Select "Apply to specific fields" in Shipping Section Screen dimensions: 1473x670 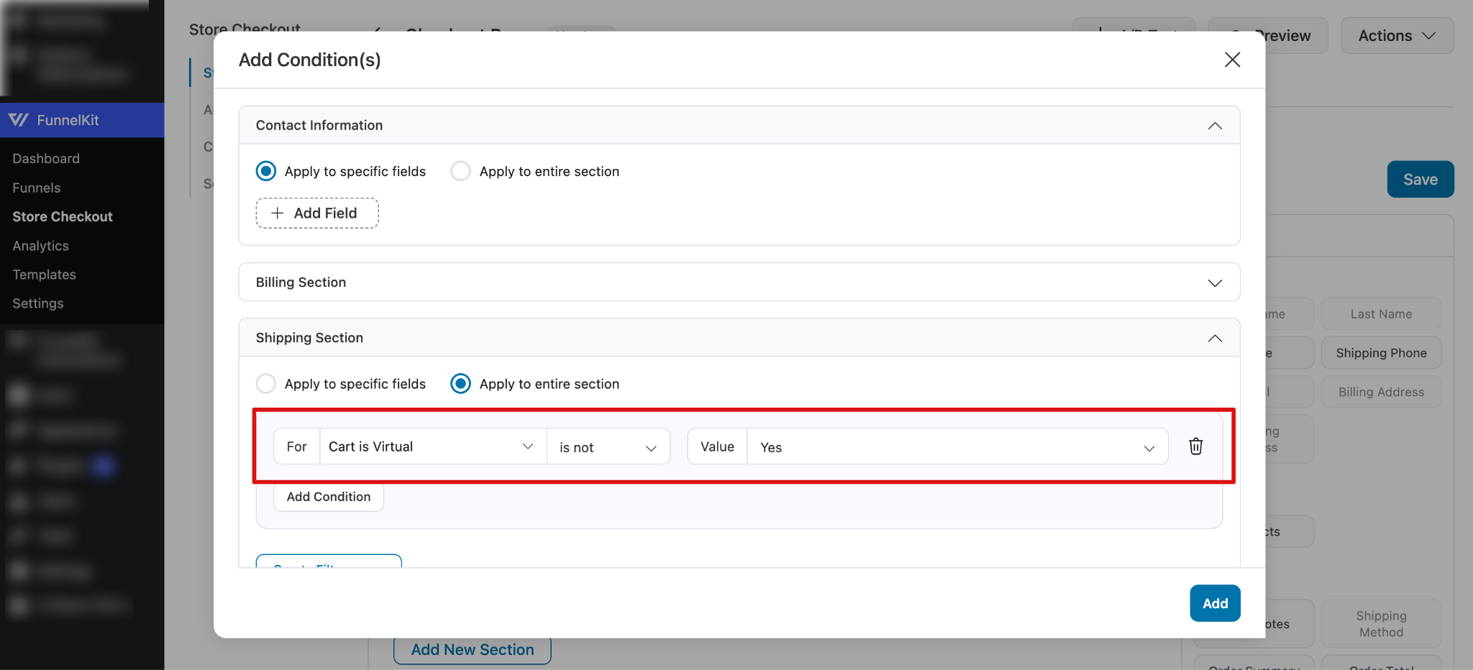coord(266,383)
